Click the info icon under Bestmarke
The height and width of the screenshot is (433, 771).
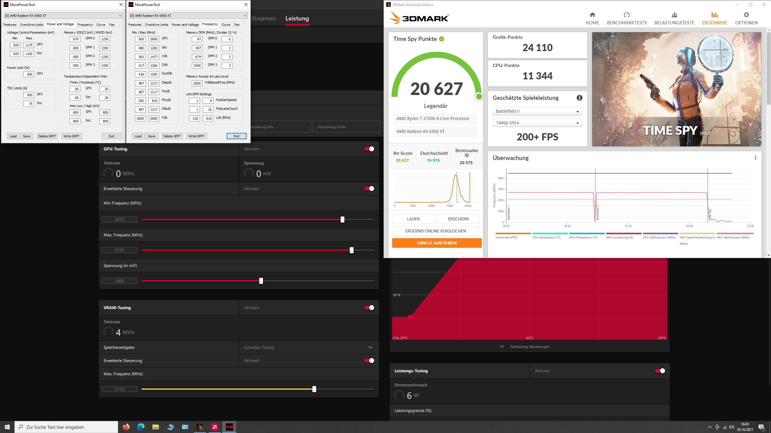point(467,155)
